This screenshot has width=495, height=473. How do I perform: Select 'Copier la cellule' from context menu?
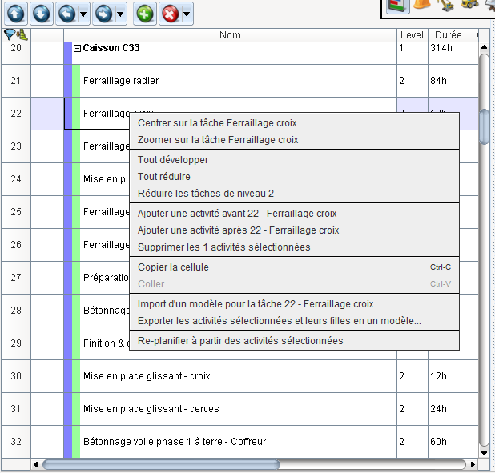click(173, 267)
